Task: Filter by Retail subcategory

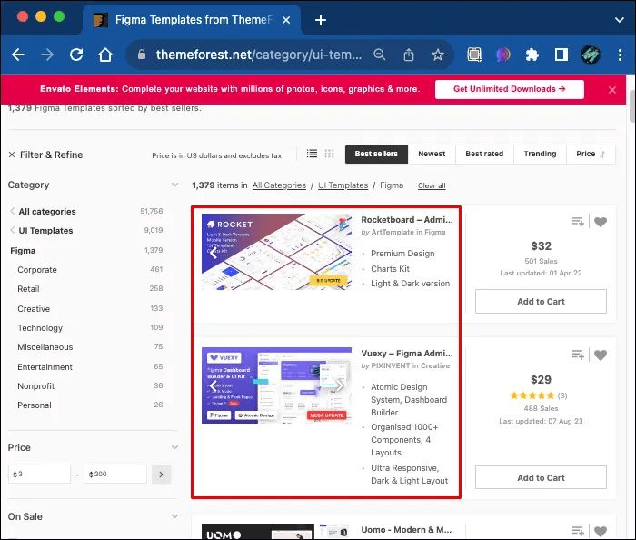Action: pyautogui.click(x=28, y=289)
